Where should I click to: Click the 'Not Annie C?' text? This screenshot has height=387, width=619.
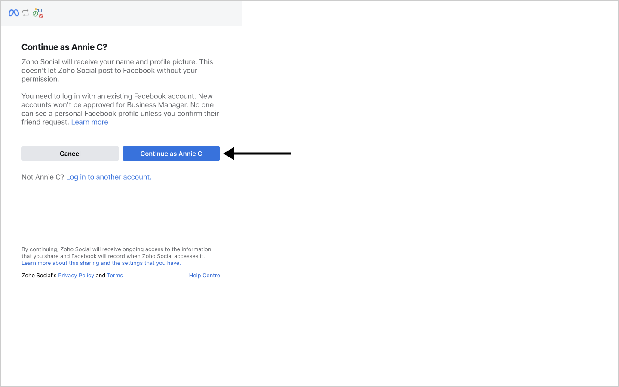click(x=43, y=177)
